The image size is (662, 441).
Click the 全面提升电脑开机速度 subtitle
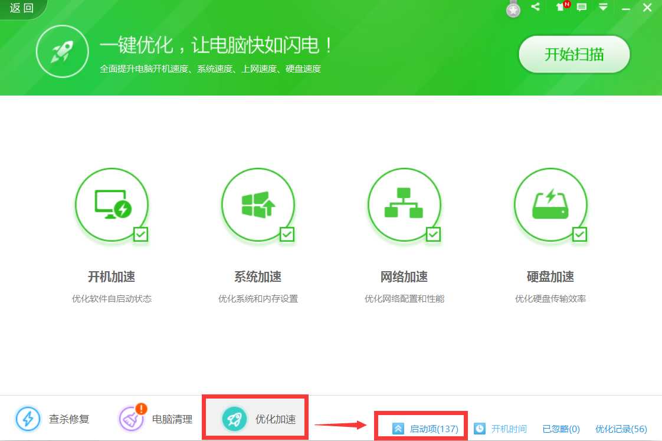pos(210,69)
